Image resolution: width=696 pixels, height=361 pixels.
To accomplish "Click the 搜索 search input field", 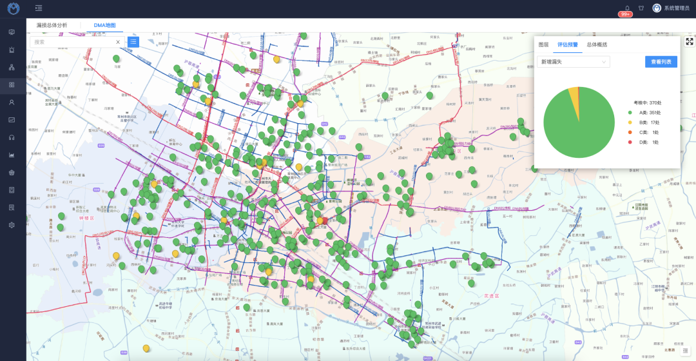I will click(x=72, y=42).
